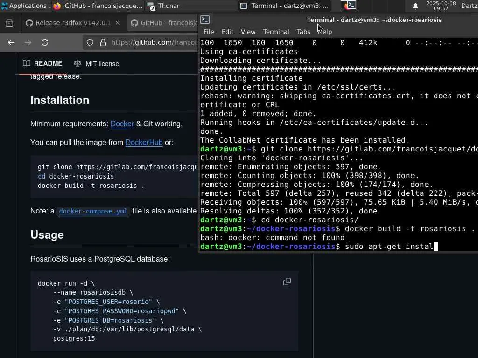
Task: Click the 'Cloning into docker-rosariosis' terminal line
Action: pos(281,158)
